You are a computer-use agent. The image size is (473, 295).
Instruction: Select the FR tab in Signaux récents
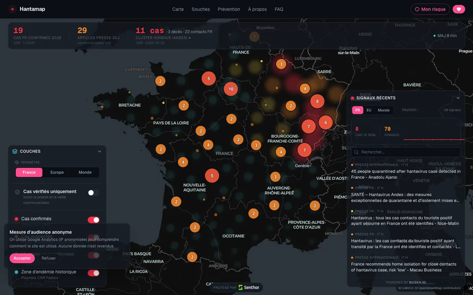[x=358, y=110]
